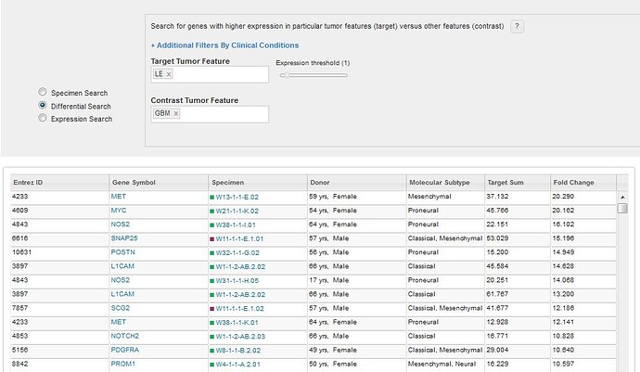Open specimen W8-1-1-B.2.02 link
The width and height of the screenshot is (640, 372).
pos(238,351)
